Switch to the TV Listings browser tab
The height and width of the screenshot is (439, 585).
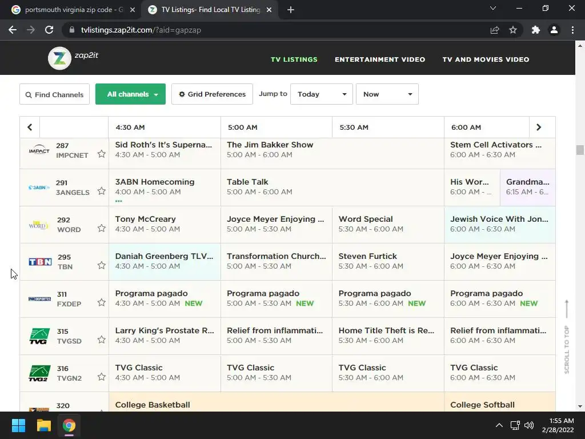tap(209, 10)
